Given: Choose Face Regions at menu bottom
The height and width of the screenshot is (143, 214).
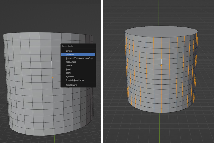Looking at the screenshot, I should (78, 85).
